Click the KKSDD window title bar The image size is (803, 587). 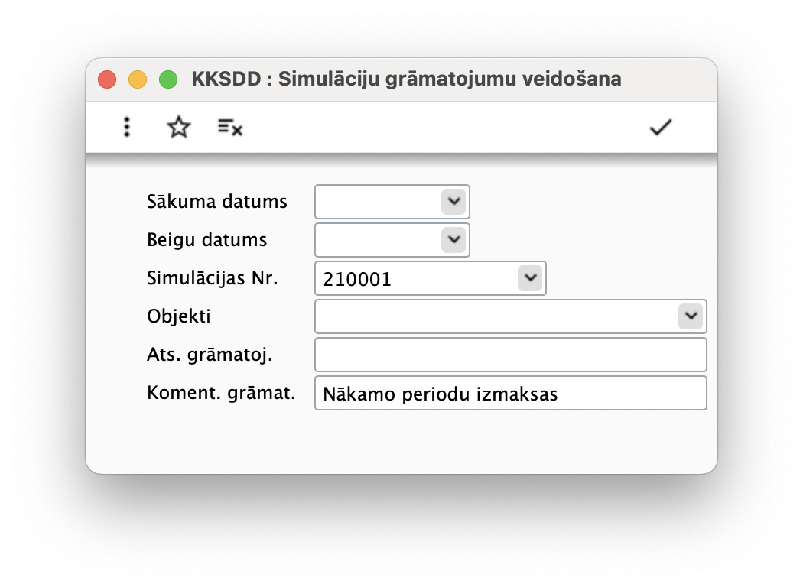click(x=405, y=79)
